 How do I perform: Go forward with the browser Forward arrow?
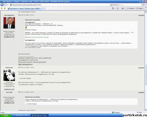pyautogui.click(x=5, y=5)
